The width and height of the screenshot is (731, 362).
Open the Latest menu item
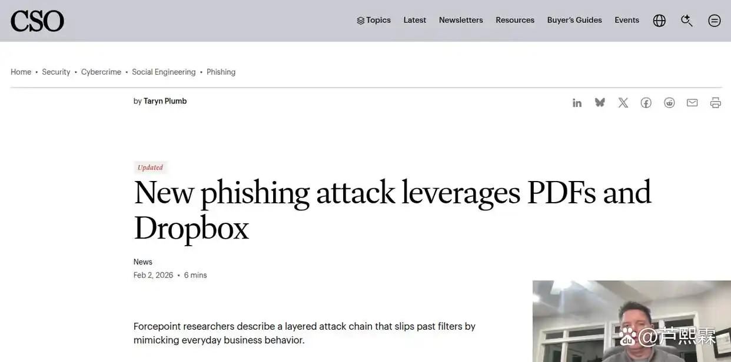(x=415, y=20)
